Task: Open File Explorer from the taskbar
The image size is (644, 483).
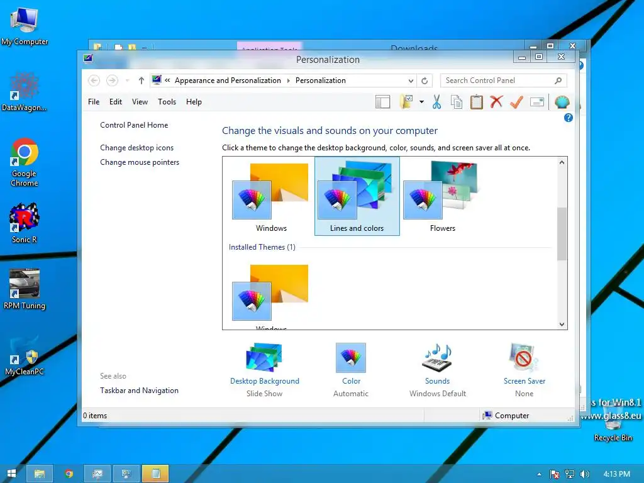Action: [x=40, y=474]
